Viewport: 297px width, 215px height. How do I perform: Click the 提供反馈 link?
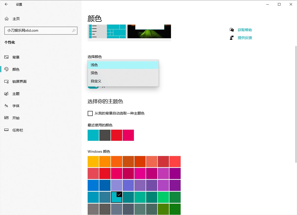[245, 38]
